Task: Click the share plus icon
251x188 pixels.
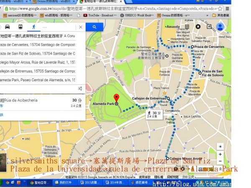Action: pos(209,27)
